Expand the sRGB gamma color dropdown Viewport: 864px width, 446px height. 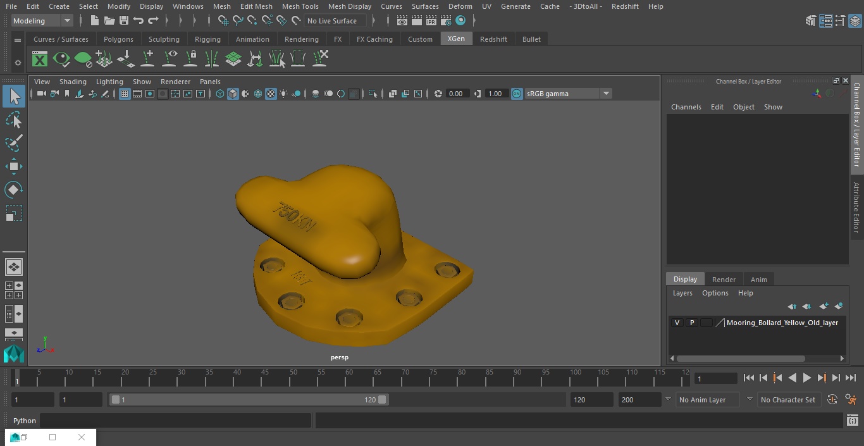tap(605, 94)
